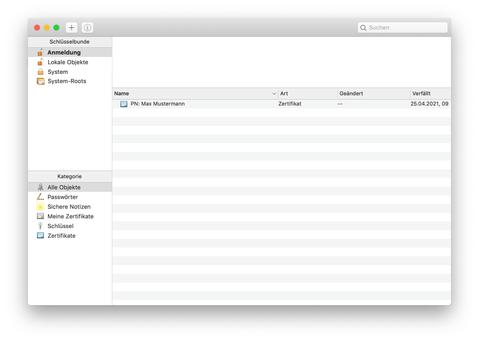Click the Anmeldung unlocked padlock icon
Screen dimensions: 477x341
tap(40, 52)
